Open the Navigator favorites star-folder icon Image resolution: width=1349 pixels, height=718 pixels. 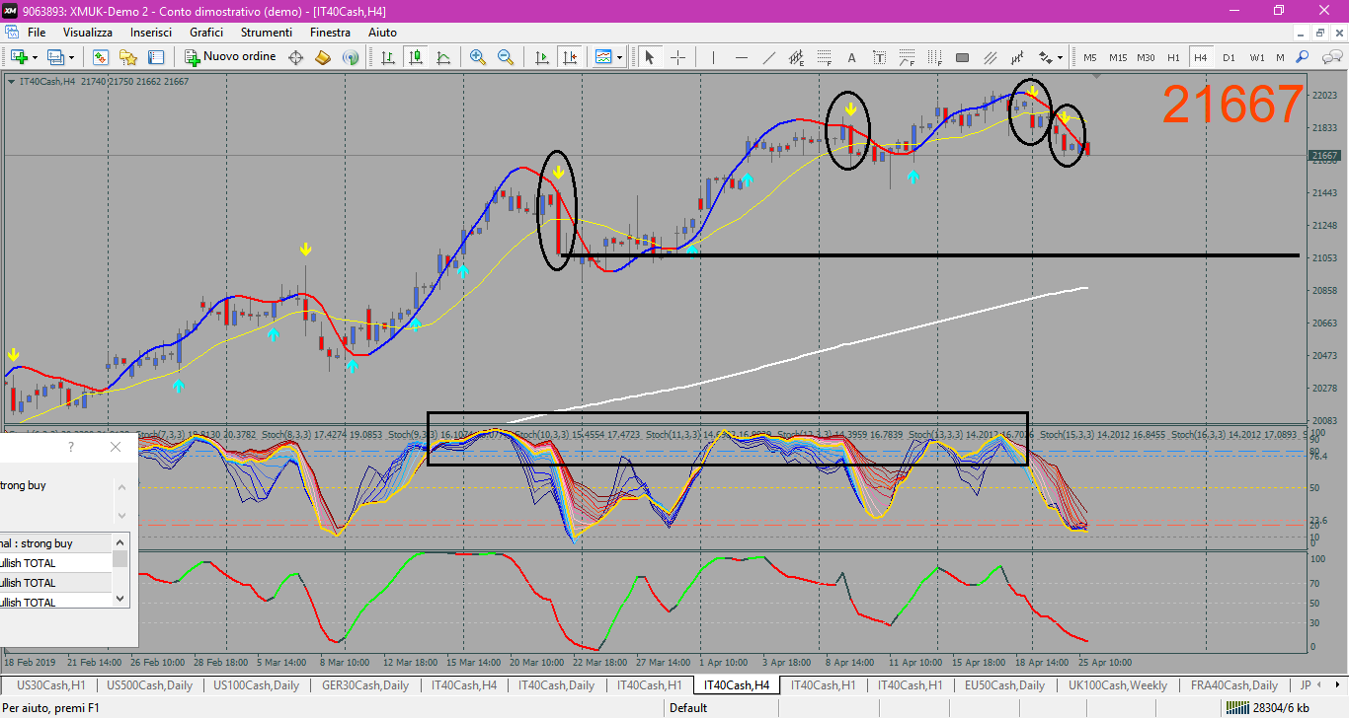pos(127,57)
